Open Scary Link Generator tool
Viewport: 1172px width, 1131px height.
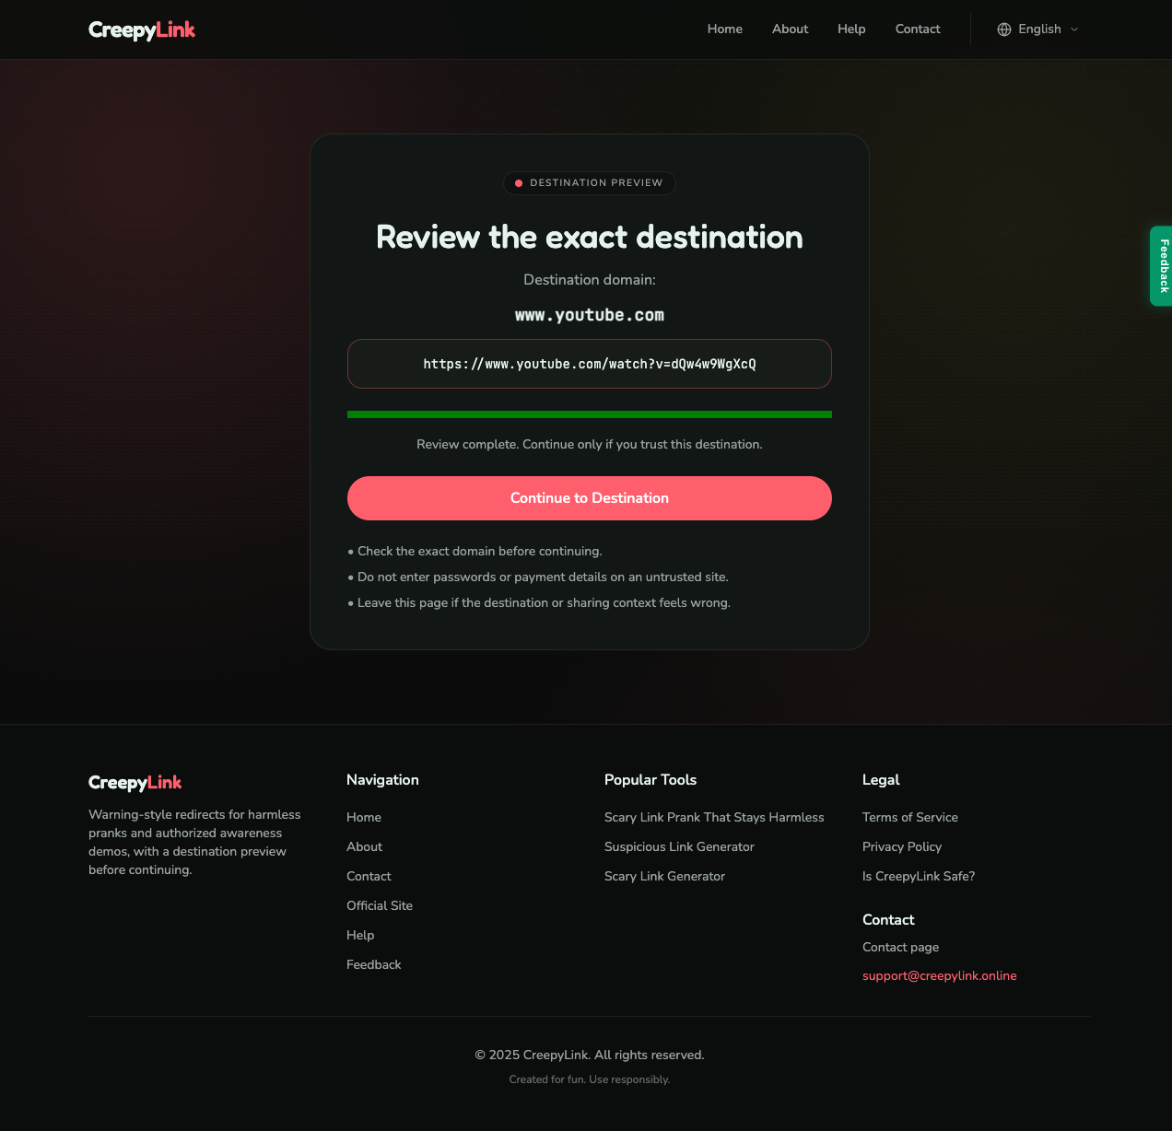coord(664,877)
